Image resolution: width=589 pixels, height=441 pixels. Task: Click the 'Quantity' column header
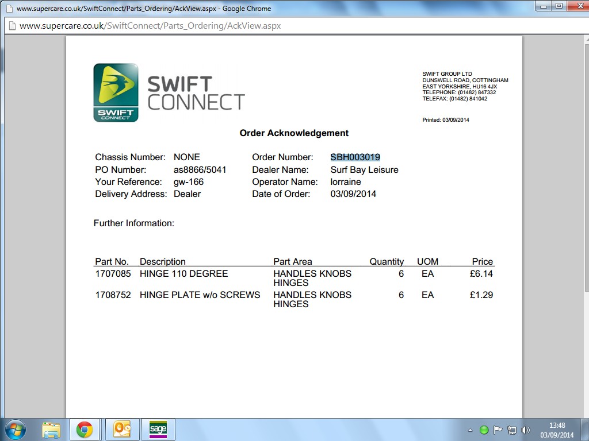coord(387,261)
